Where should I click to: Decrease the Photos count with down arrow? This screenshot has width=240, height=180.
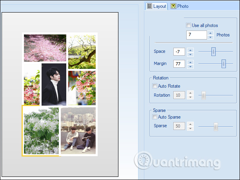point(211,37)
